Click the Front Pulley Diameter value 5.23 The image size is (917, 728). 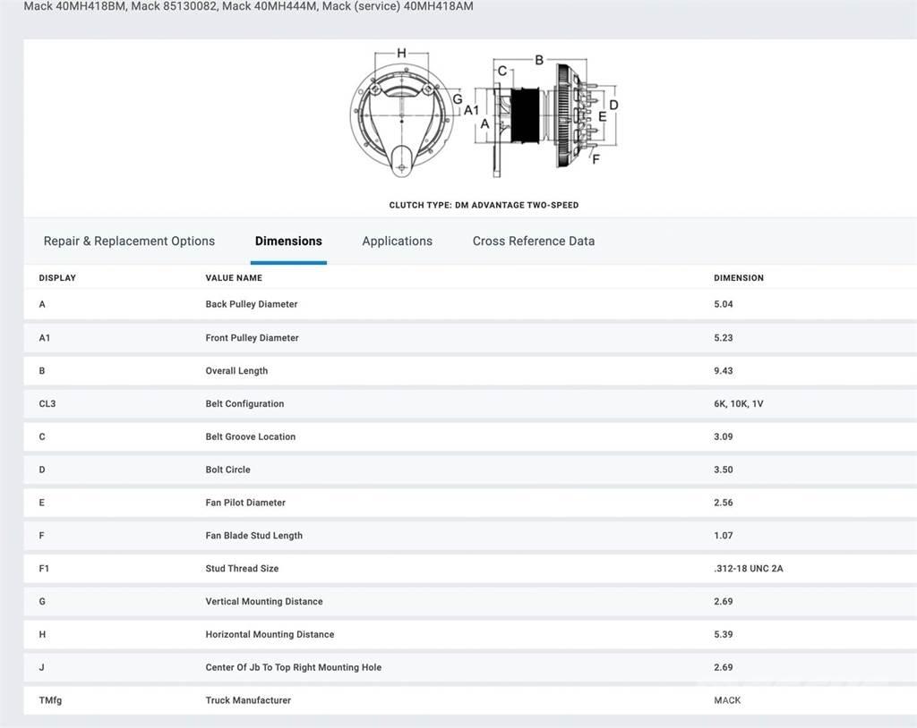(723, 338)
